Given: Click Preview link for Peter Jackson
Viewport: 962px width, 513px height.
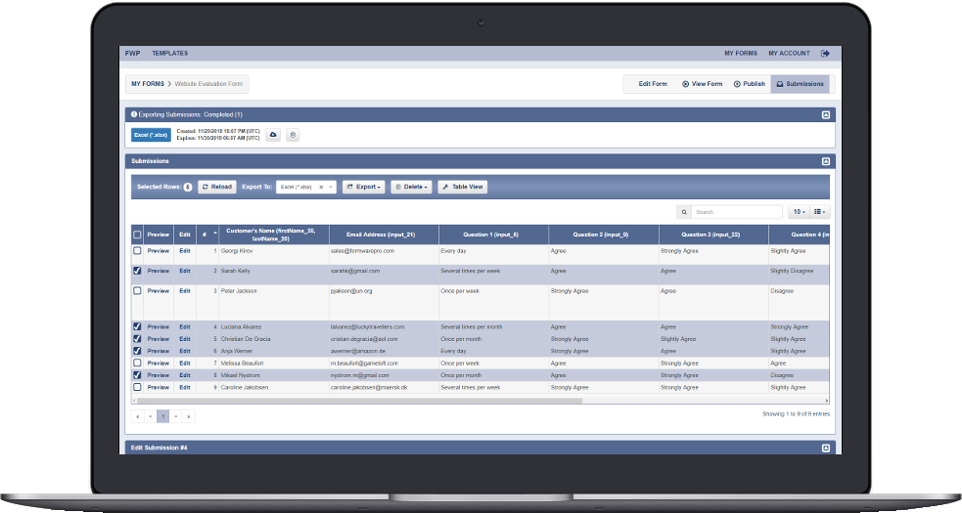Looking at the screenshot, I should (158, 290).
